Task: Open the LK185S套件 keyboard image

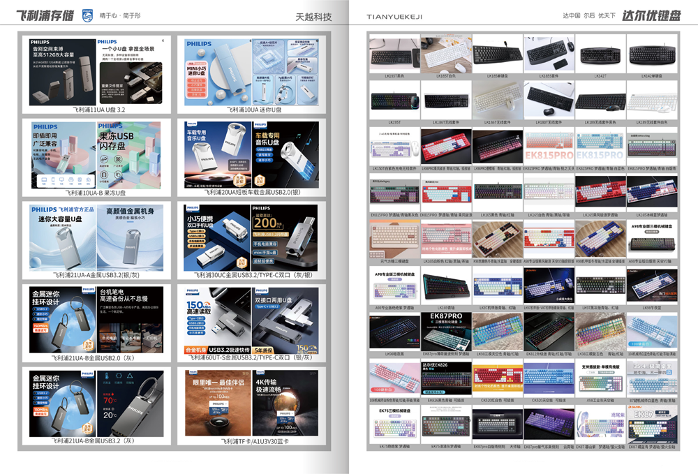Action: click(x=549, y=54)
